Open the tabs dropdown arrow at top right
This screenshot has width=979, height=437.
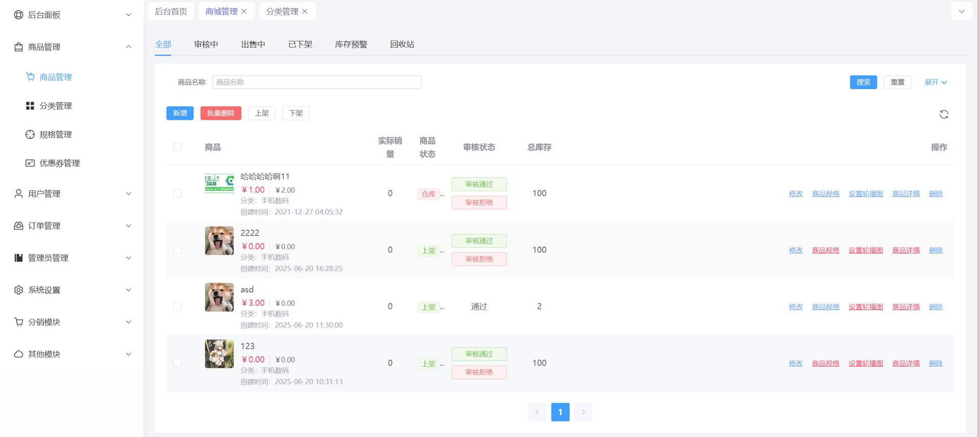(x=962, y=11)
